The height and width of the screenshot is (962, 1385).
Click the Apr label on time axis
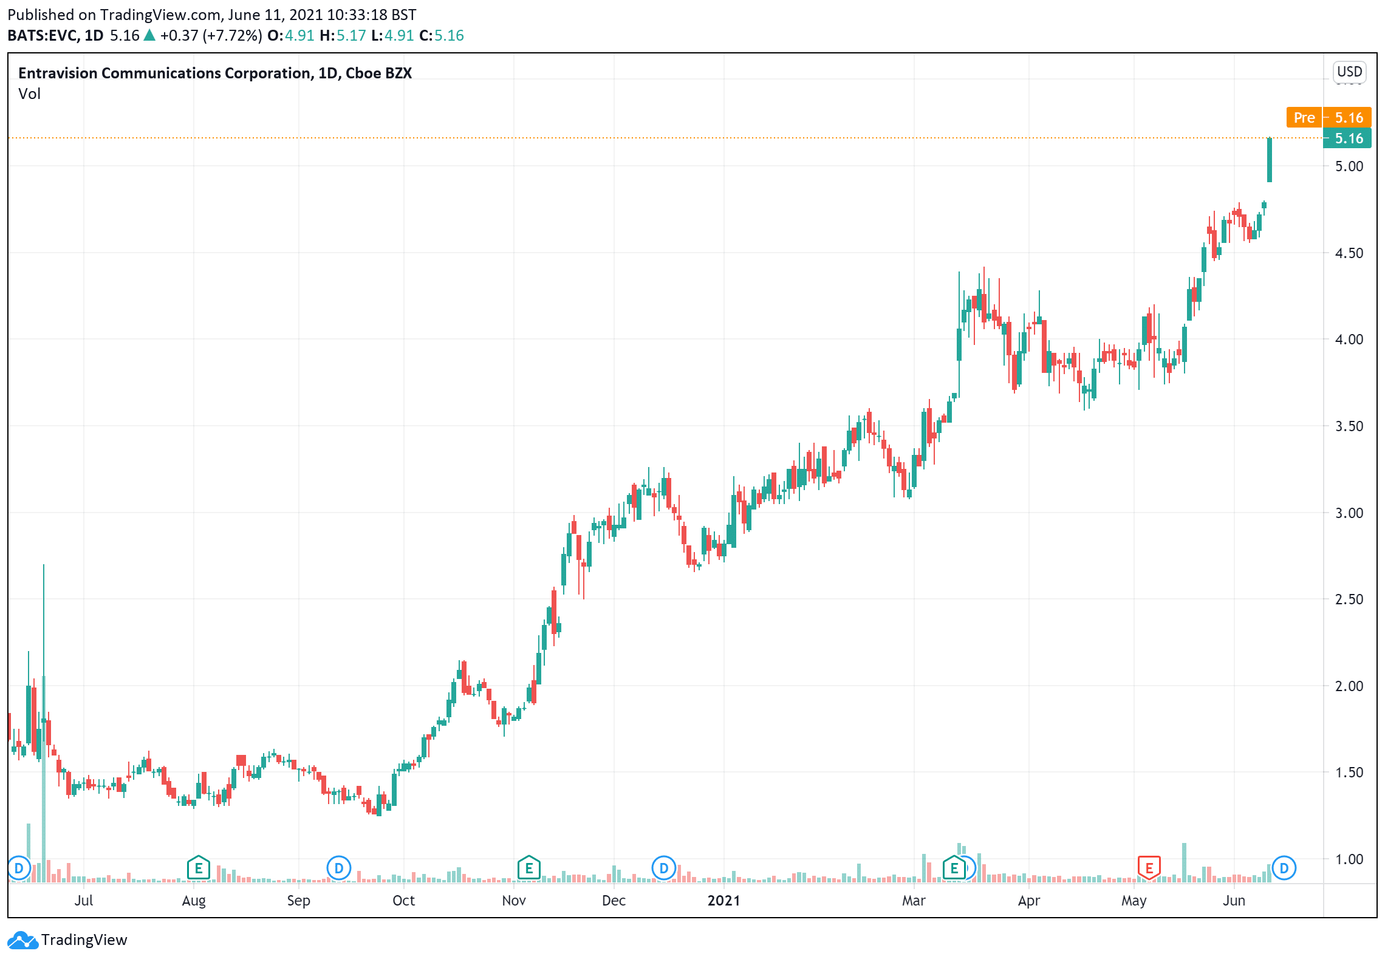tap(1029, 901)
